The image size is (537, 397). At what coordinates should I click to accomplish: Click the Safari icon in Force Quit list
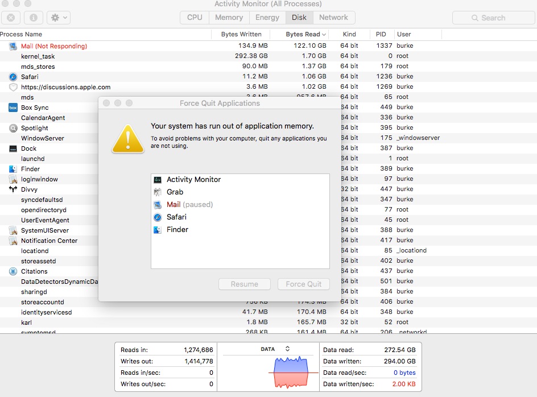pyautogui.click(x=158, y=217)
